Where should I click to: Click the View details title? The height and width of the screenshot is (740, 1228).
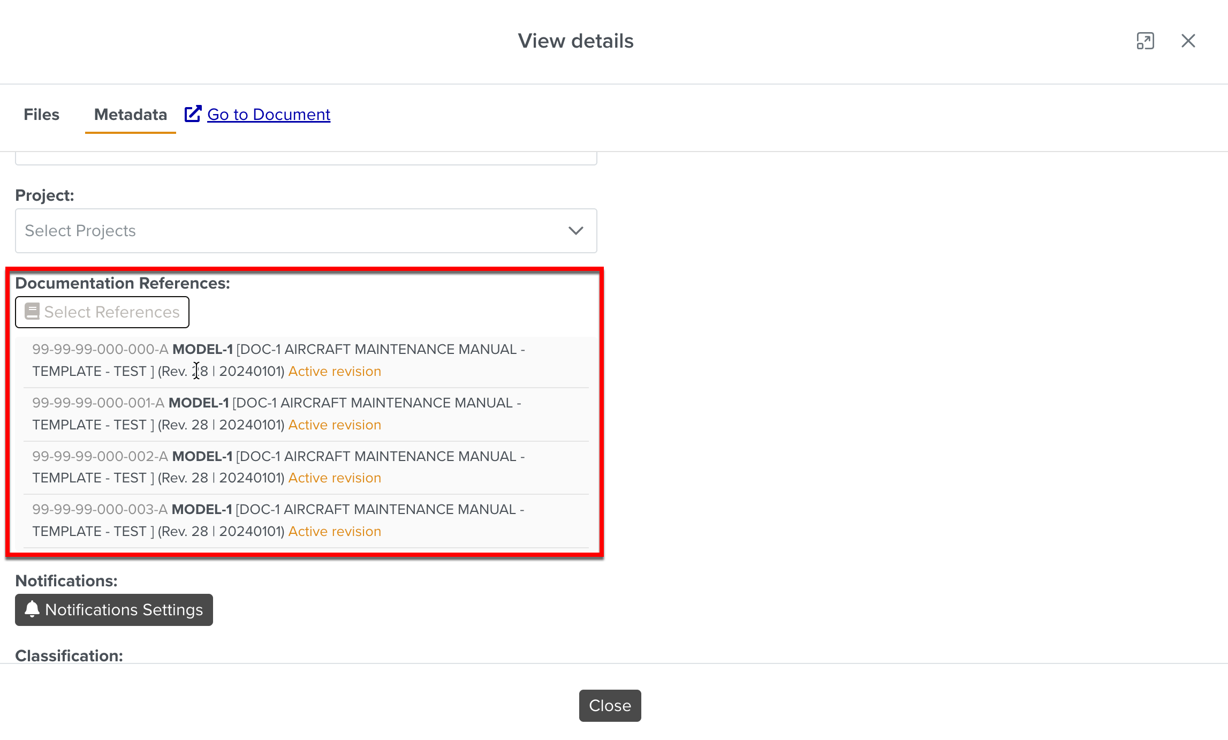click(575, 41)
